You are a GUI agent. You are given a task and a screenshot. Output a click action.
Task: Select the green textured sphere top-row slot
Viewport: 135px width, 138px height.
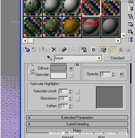point(33,8)
